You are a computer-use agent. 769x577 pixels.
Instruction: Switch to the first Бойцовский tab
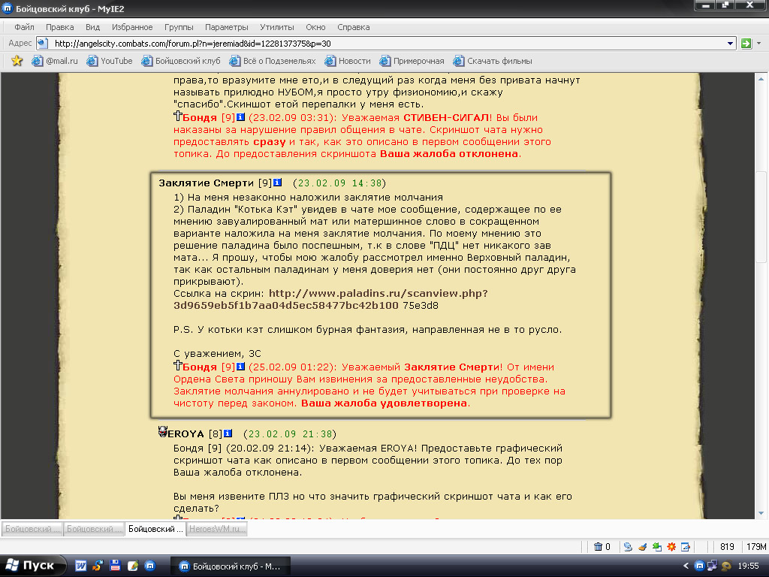click(x=32, y=529)
